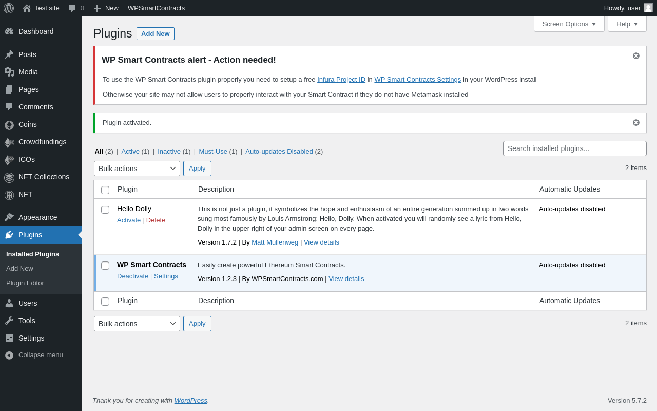This screenshot has height=411, width=657.
Task: Focus the Search installed plugins field
Action: pyautogui.click(x=575, y=148)
